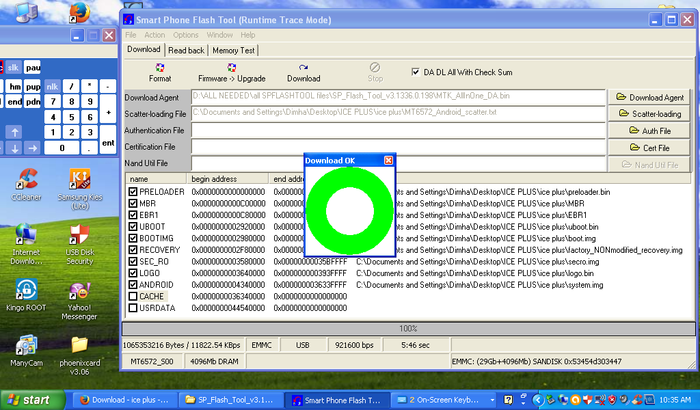Screen dimensions: 700x410
Task: Click the ent key on On-Screen Keyboard
Action: coord(108,139)
